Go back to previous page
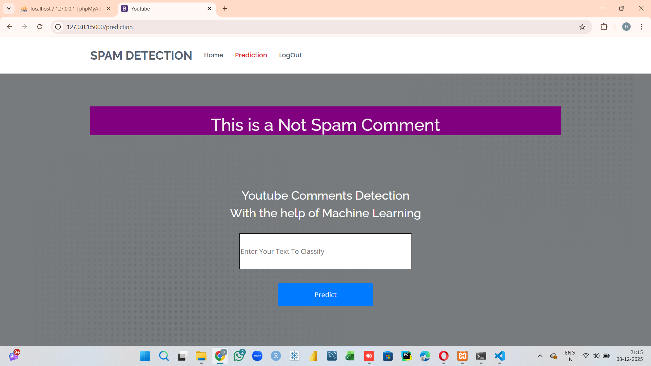Viewport: 651px width, 366px height. tap(9, 27)
